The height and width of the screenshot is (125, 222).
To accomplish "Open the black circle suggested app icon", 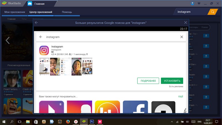I will [163, 107].
